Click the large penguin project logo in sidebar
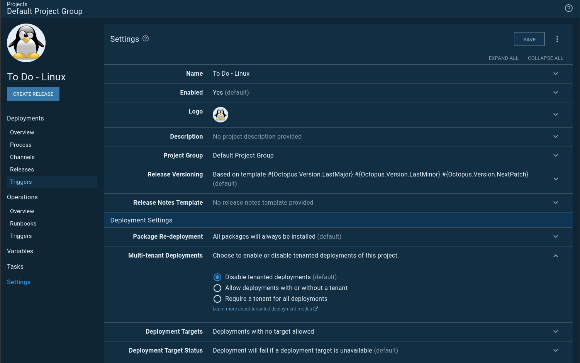The height and width of the screenshot is (363, 580). coord(26,43)
